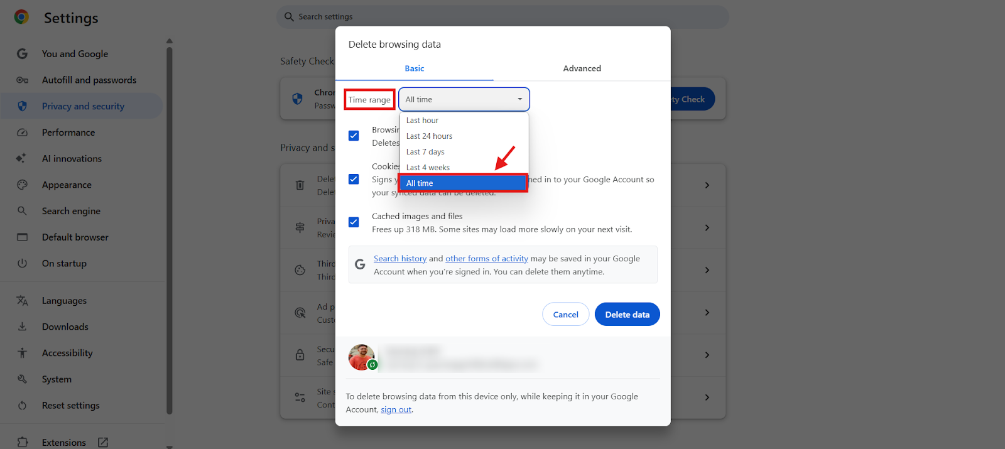
Task: Expand the Ad privacy row chevron
Action: click(707, 313)
